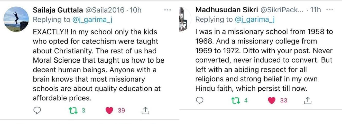Share Sailaja Guttala's tweet

[x=145, y=110]
